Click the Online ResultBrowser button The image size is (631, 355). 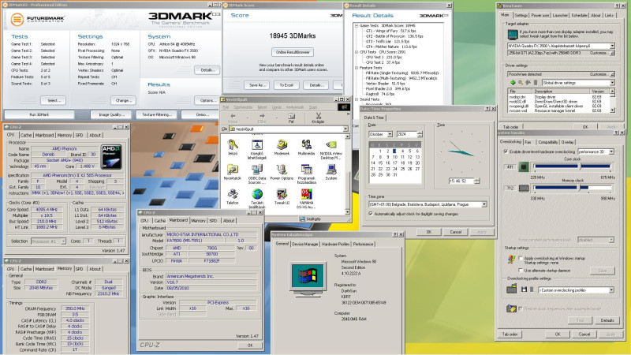coord(293,52)
